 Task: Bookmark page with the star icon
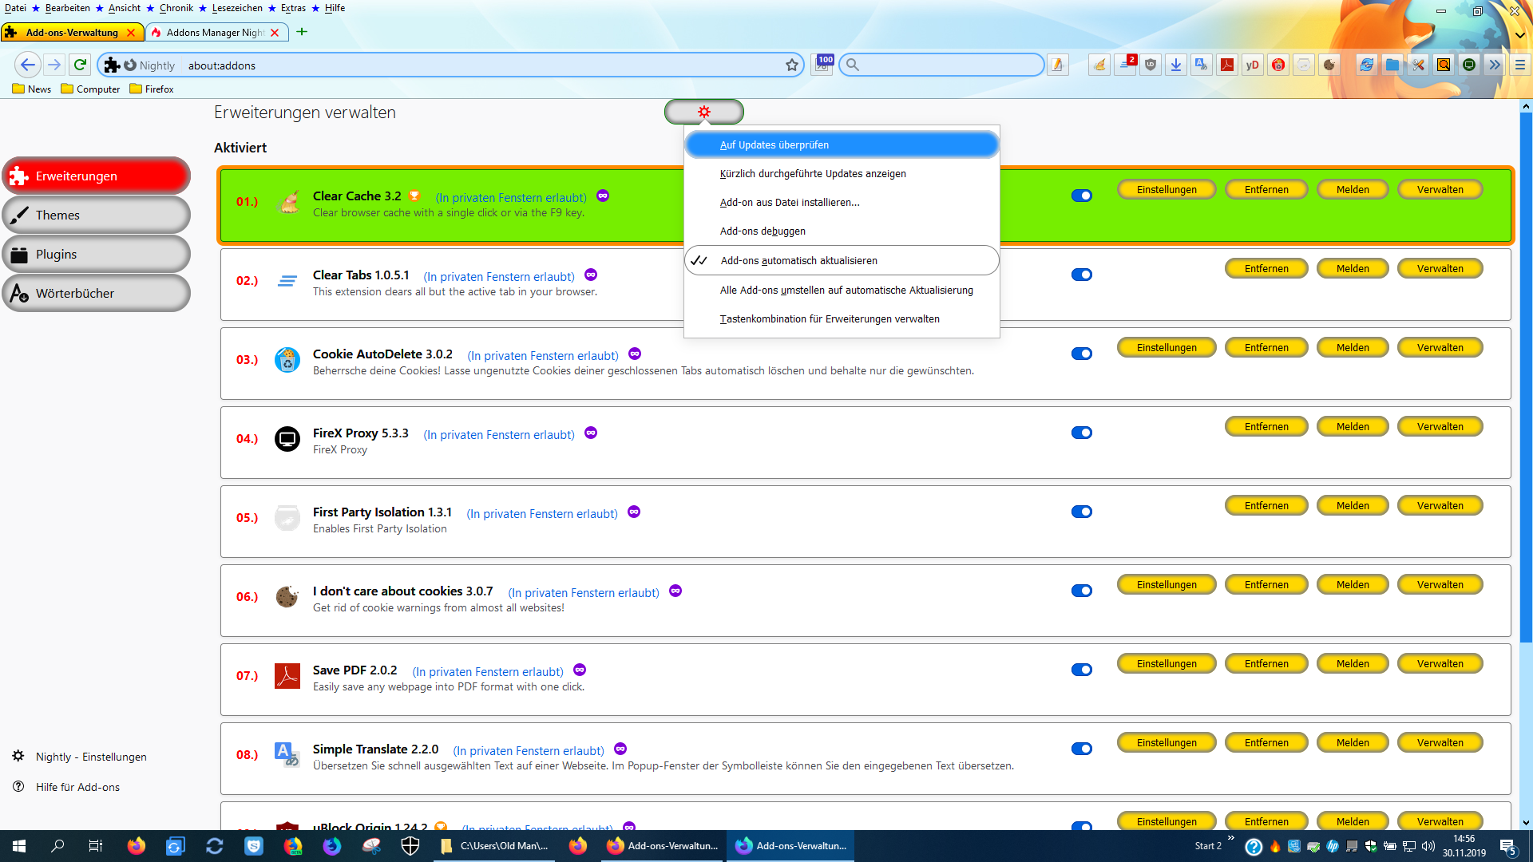[x=792, y=65]
